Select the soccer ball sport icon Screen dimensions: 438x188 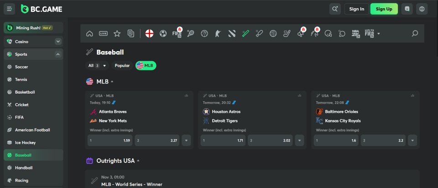point(163,33)
